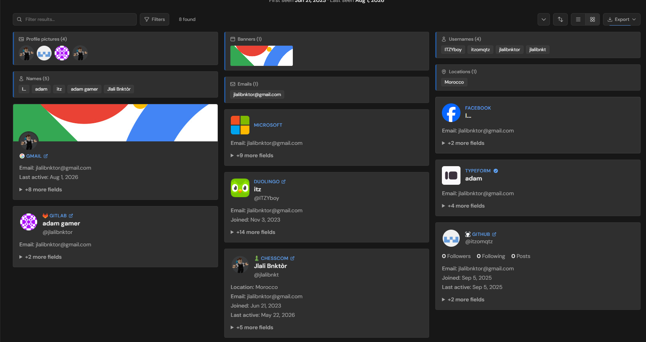This screenshot has height=342, width=646.
Task: Click '0 Followers' in GitHub card
Action: point(456,256)
